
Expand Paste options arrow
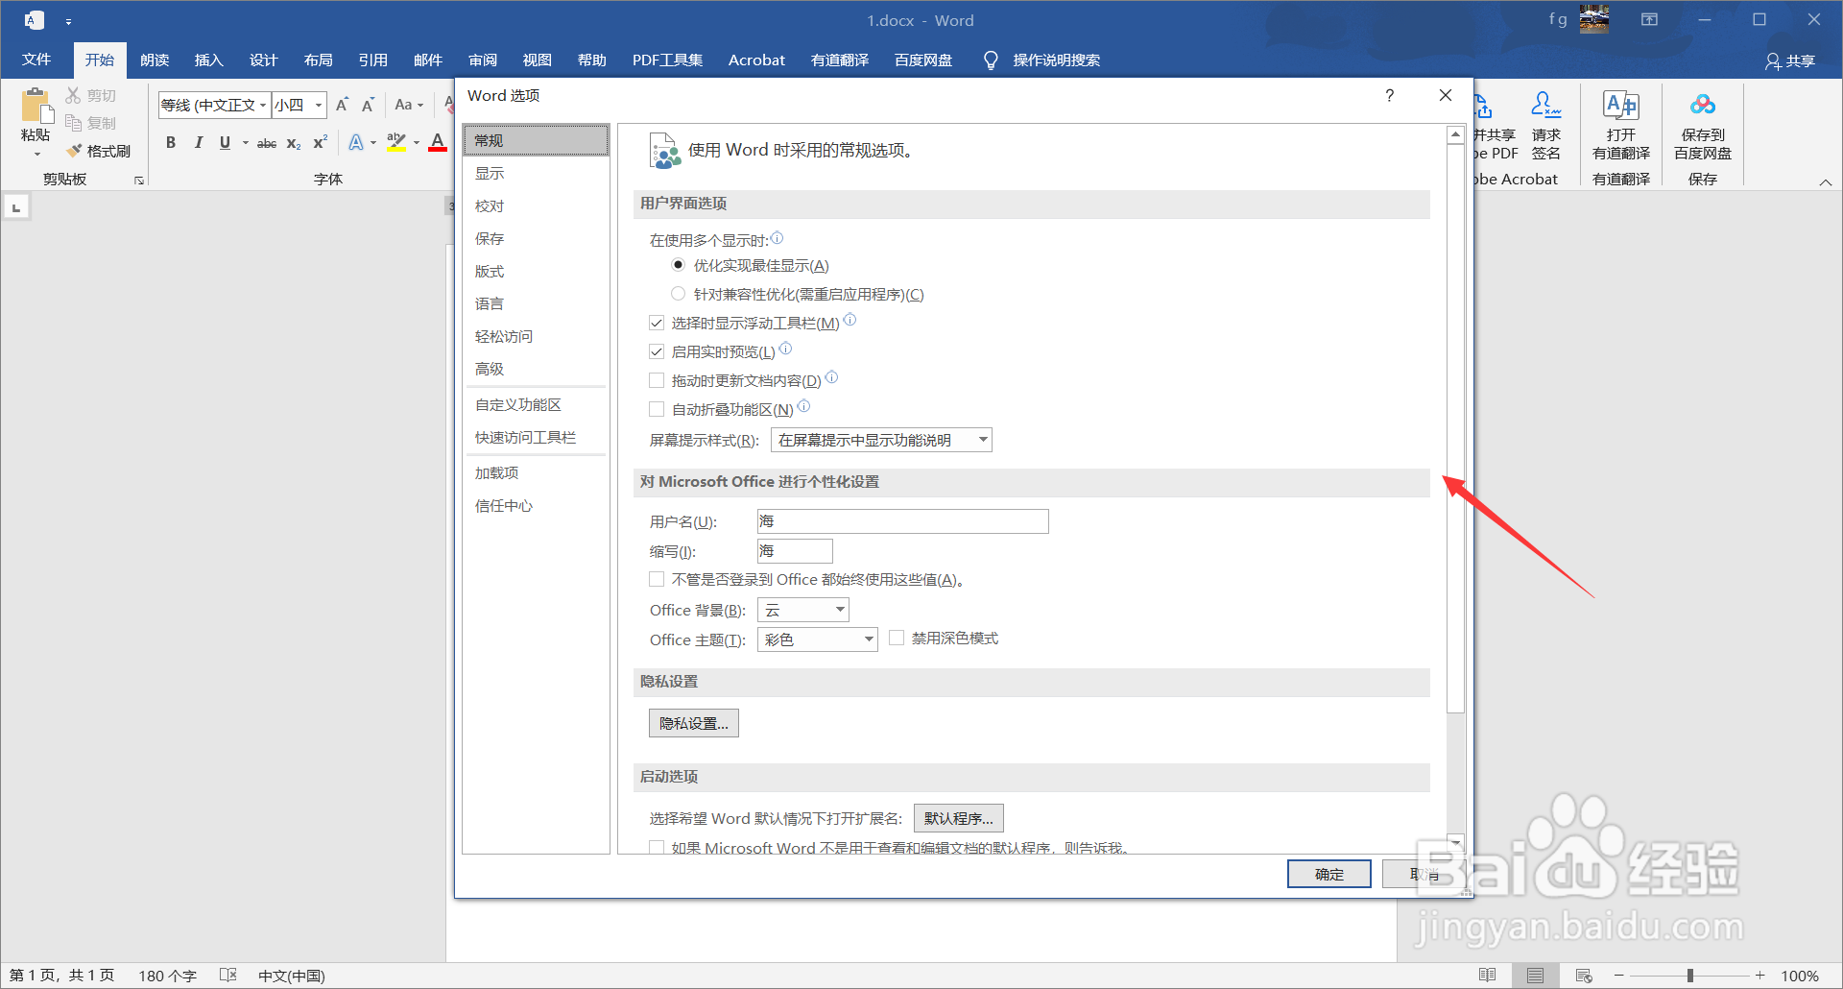[x=36, y=154]
